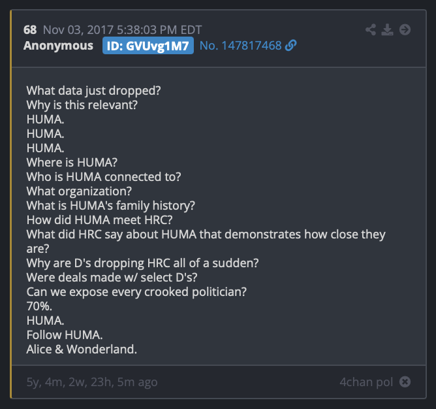Click the line 'What data just dropped?'
436x409 pixels.
click(x=94, y=91)
